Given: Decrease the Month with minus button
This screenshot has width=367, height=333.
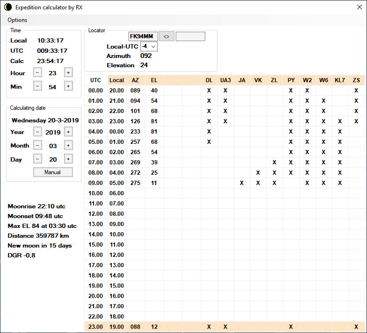Looking at the screenshot, I should [38, 146].
